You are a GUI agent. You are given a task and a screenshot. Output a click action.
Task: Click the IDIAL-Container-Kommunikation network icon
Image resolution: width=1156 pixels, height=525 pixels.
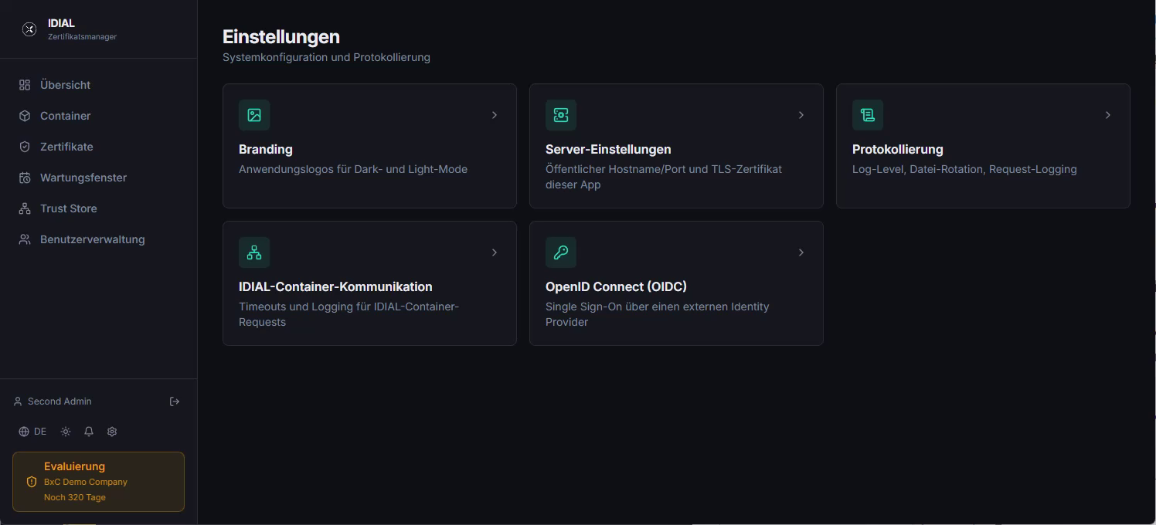tap(254, 252)
